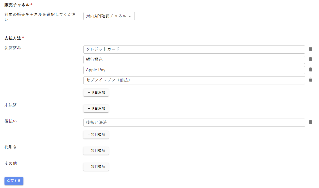The image size is (319, 188).
Task: Delete the セブンイレブン（前払）entry
Action: pos(311,80)
